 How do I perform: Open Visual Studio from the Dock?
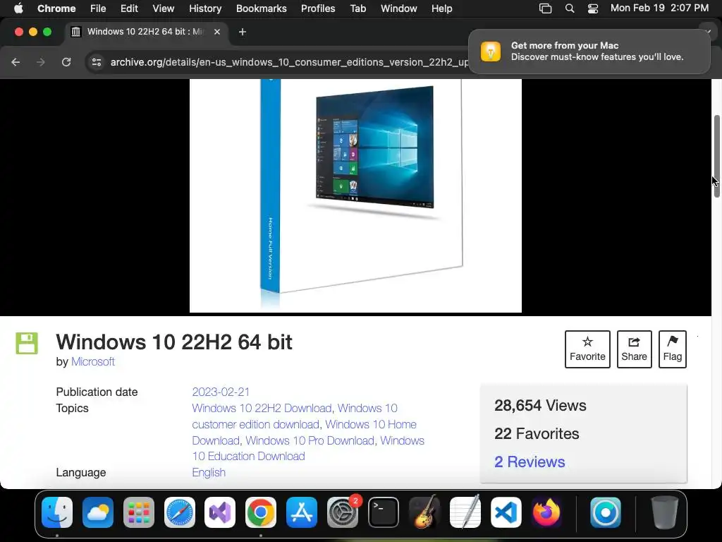pos(220,512)
